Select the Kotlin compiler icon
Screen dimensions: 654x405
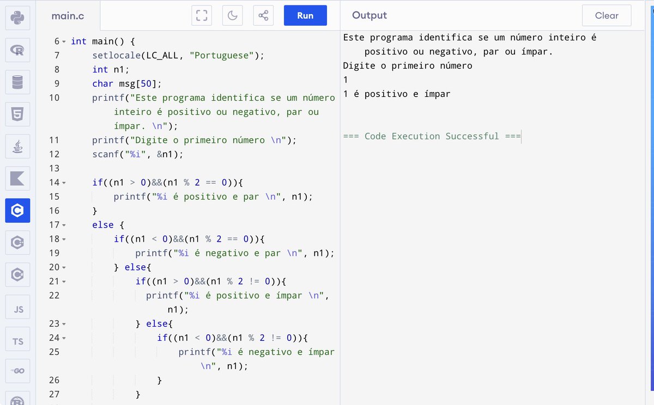pyautogui.click(x=17, y=179)
